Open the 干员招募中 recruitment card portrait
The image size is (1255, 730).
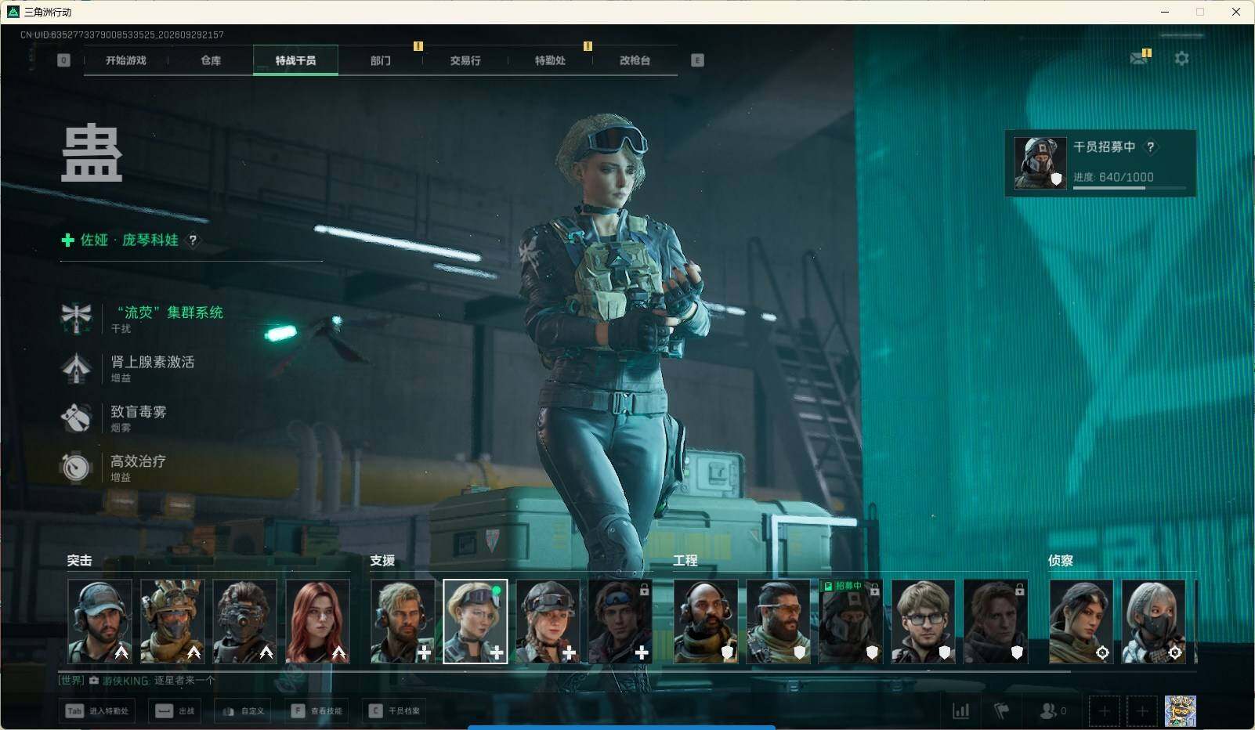[x=1040, y=163]
